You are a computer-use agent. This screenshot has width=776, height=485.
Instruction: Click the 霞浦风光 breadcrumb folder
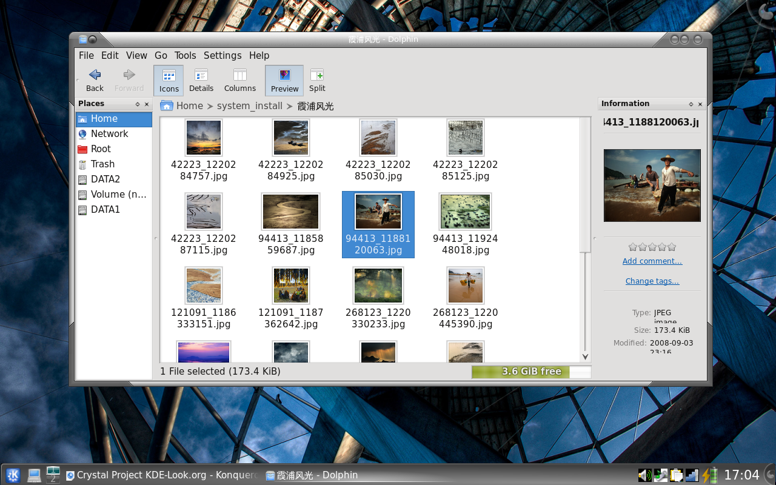click(x=315, y=105)
